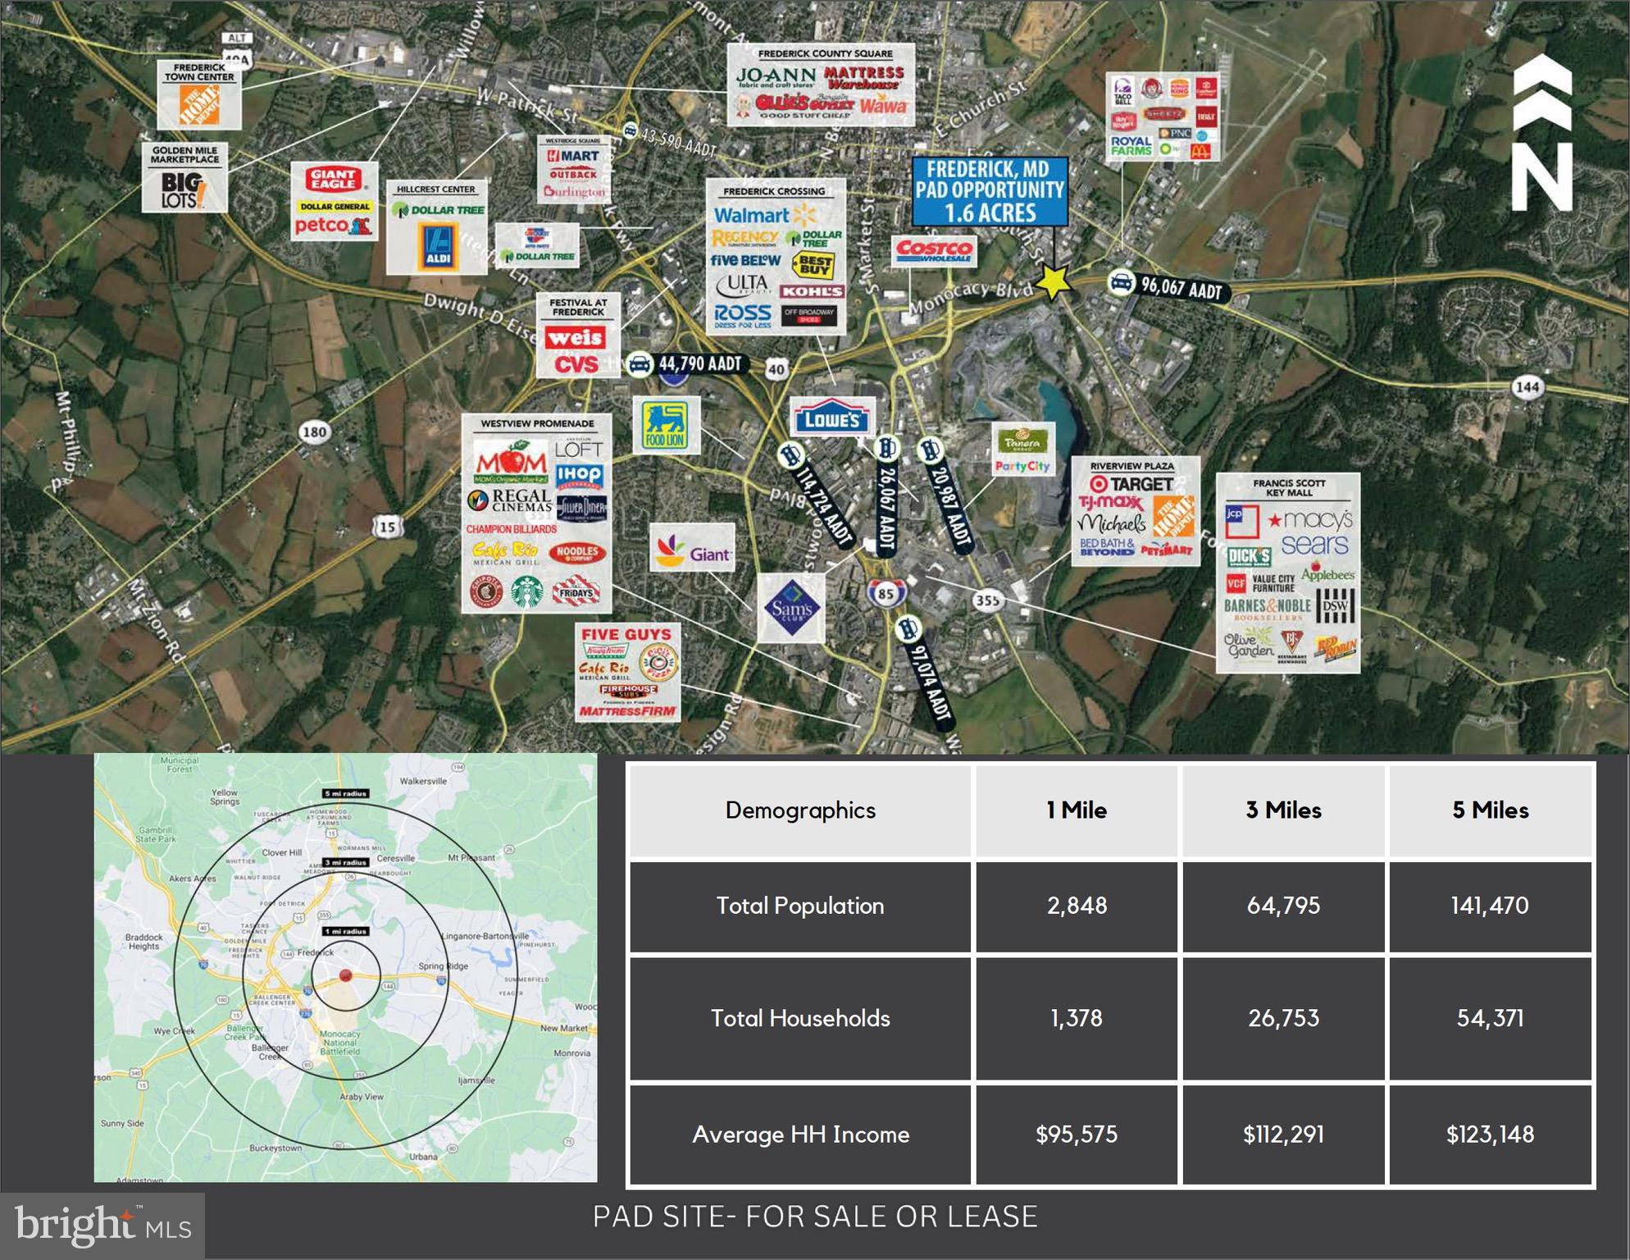Click the Target logo in Riverview Plaza
The width and height of the screenshot is (1630, 1260).
(x=1132, y=484)
